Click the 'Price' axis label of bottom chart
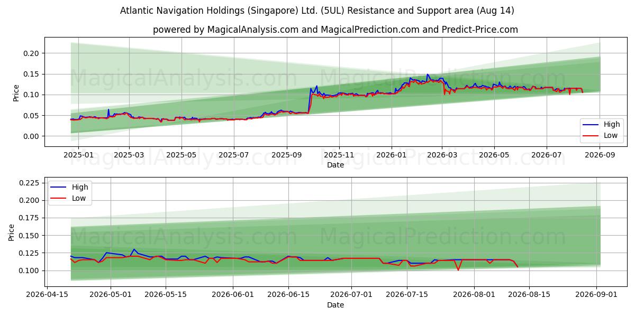The width and height of the screenshot is (635, 317). tap(11, 232)
